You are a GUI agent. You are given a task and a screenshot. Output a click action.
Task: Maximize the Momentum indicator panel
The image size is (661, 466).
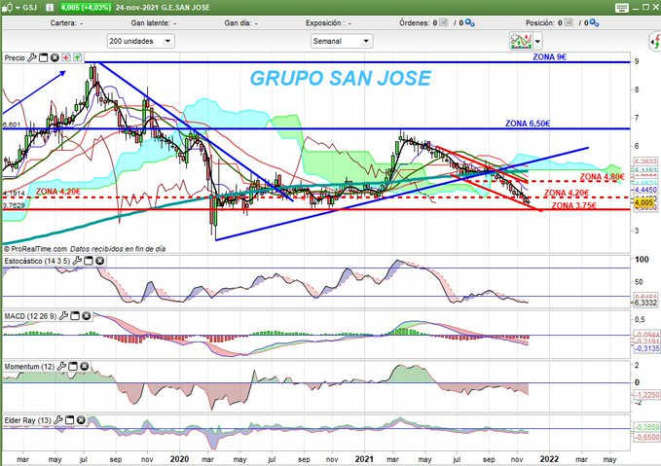[73, 366]
